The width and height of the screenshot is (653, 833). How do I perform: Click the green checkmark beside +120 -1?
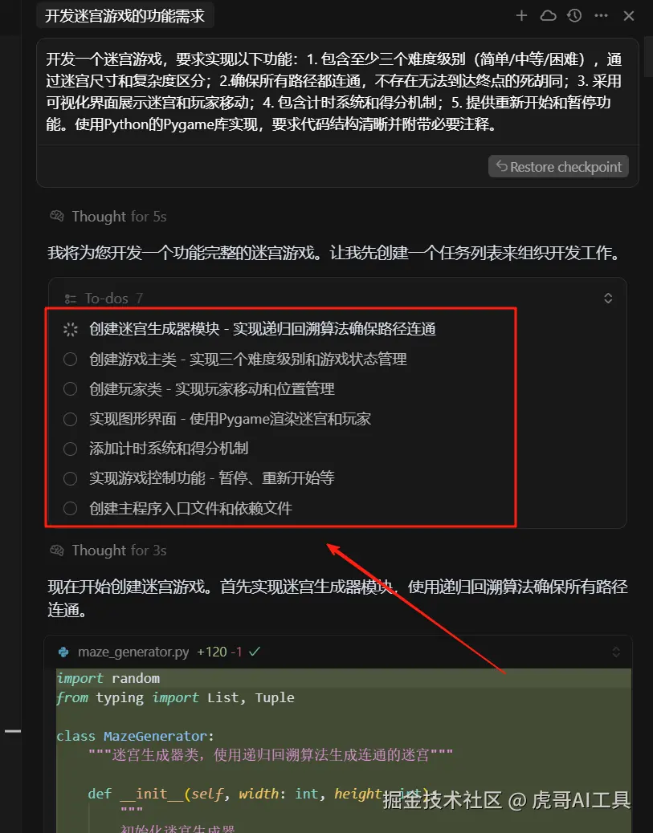pos(254,652)
